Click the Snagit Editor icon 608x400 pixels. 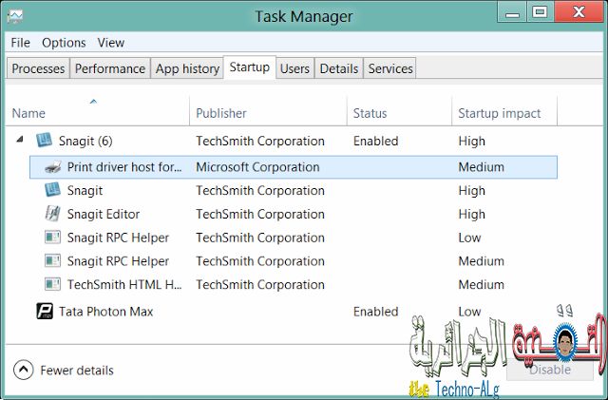(x=52, y=214)
